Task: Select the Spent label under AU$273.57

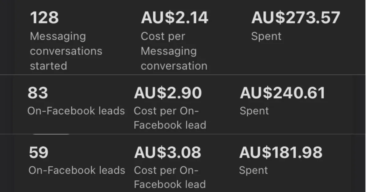Action: pyautogui.click(x=266, y=36)
